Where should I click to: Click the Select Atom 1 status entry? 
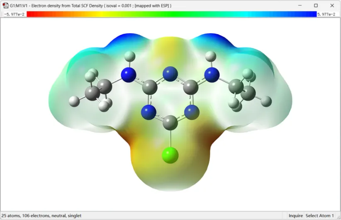point(319,215)
